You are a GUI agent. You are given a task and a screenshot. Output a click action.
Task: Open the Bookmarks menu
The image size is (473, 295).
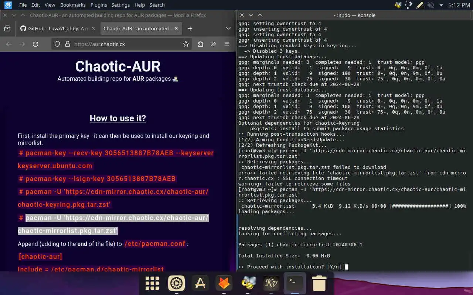[x=73, y=5]
